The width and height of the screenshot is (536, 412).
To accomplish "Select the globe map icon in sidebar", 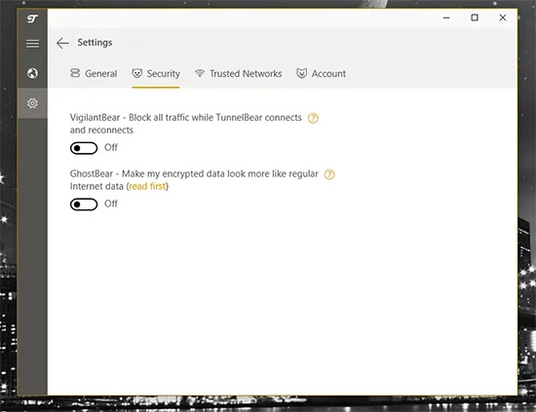I will point(32,73).
